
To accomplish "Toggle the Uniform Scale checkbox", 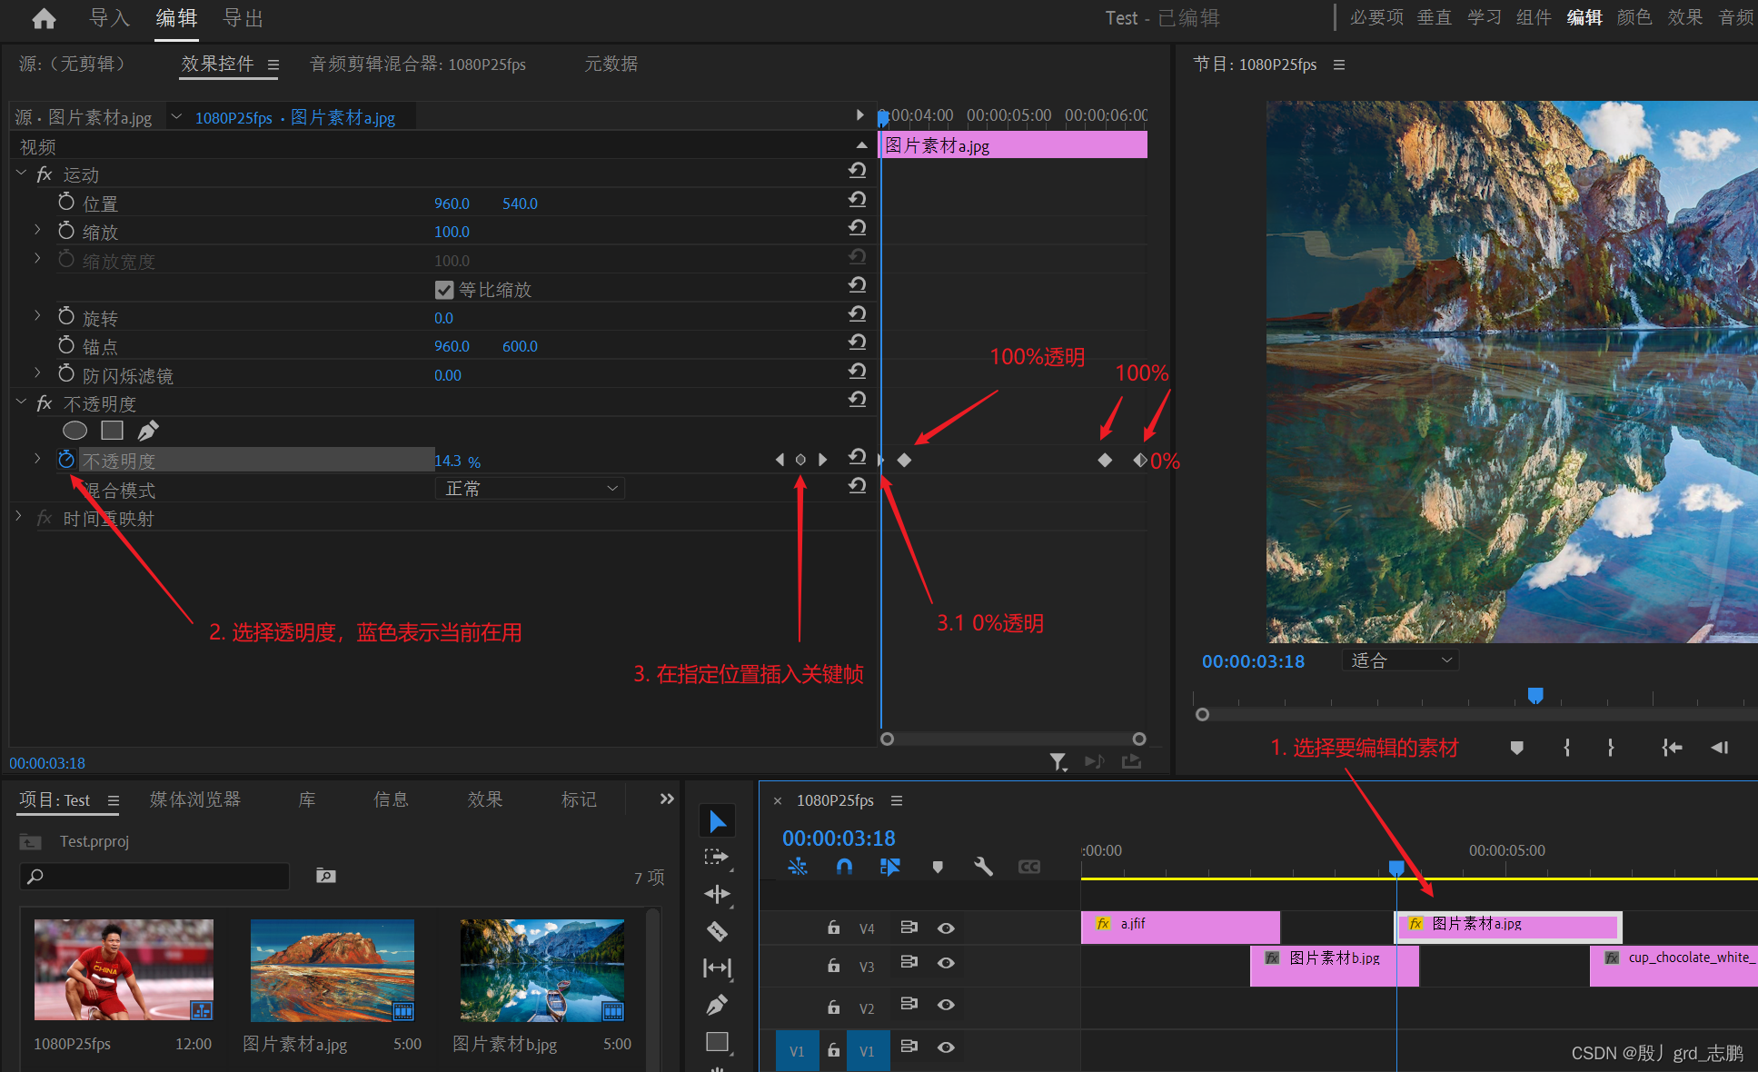I will point(444,290).
